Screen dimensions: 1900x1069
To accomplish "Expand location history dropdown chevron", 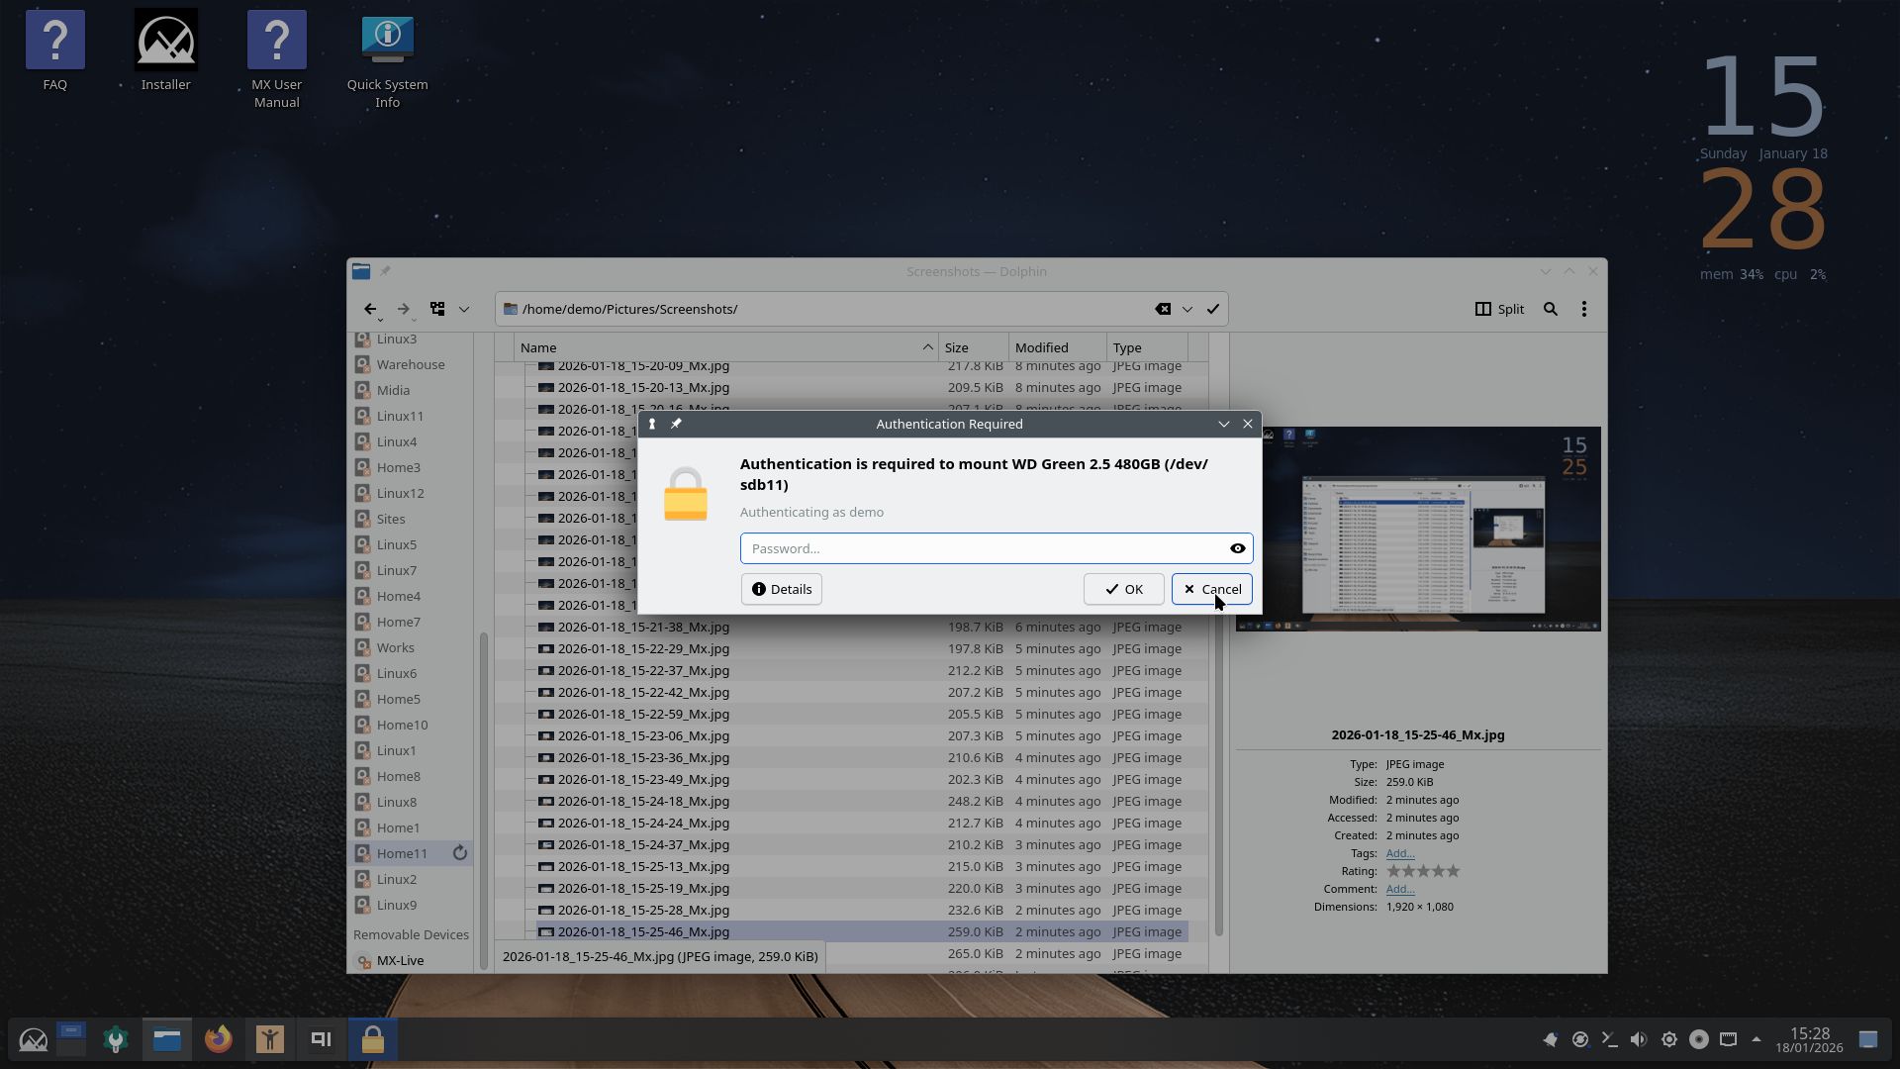I will (x=1187, y=309).
